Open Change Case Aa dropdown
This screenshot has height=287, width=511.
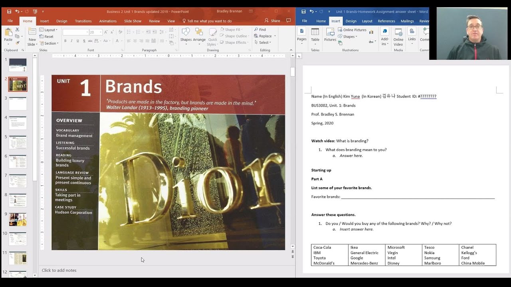[107, 41]
